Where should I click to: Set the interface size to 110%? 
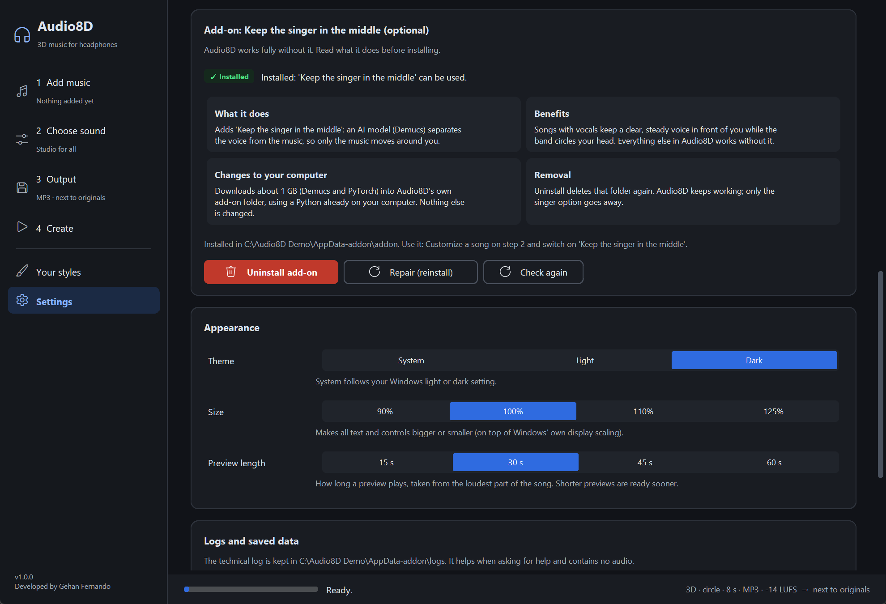(643, 411)
